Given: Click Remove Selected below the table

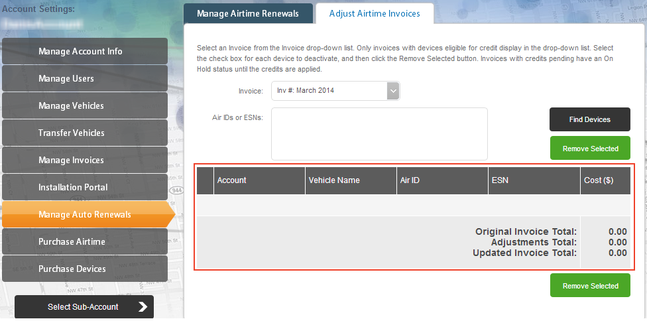Looking at the screenshot, I should 590,285.
